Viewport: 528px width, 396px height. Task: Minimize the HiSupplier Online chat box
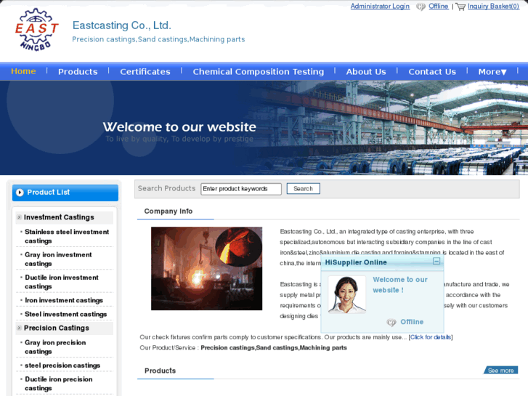[x=436, y=261]
